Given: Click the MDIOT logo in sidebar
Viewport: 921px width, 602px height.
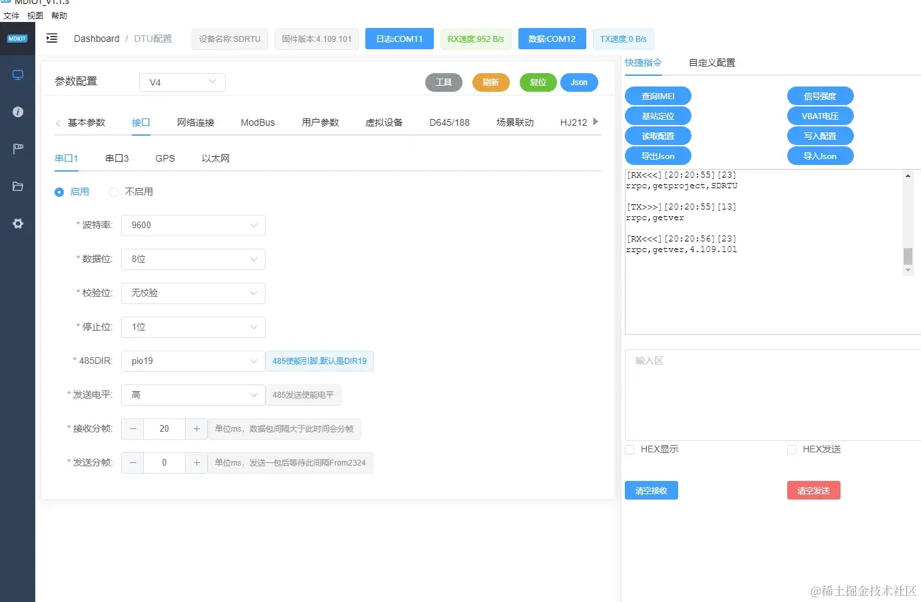Looking at the screenshot, I should 17,39.
